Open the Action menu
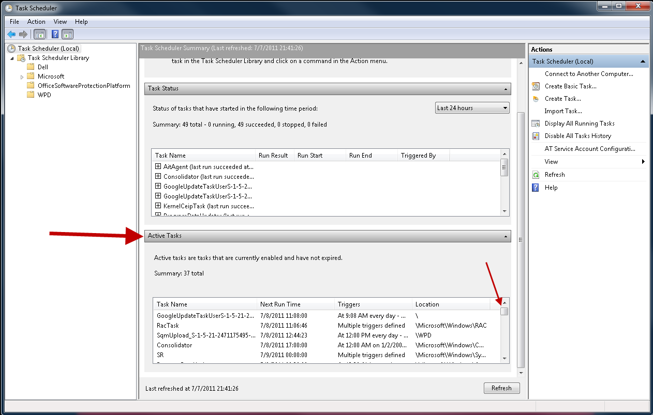653x415 pixels. 36,22
